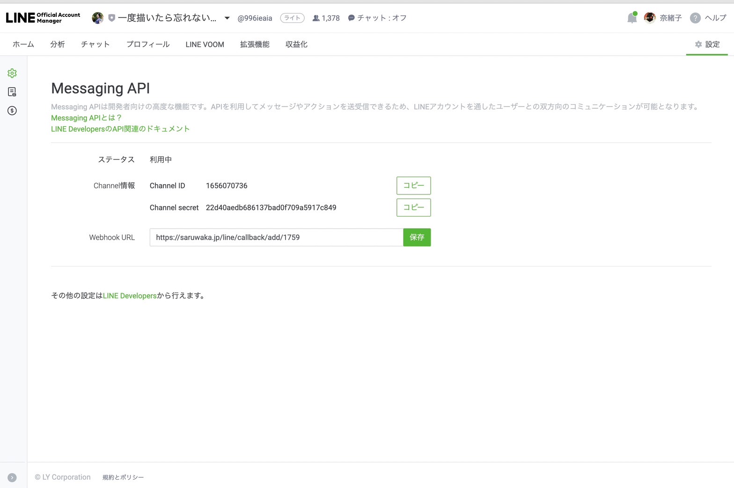Open the 規約とポリシー footer link

click(x=123, y=477)
